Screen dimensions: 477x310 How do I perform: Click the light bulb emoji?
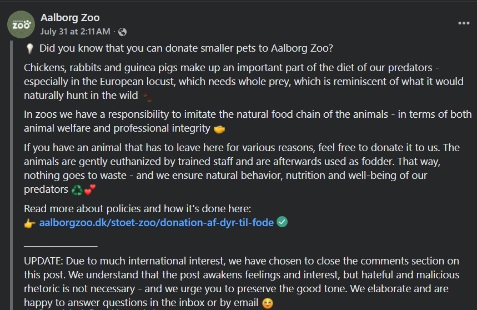tap(30, 48)
